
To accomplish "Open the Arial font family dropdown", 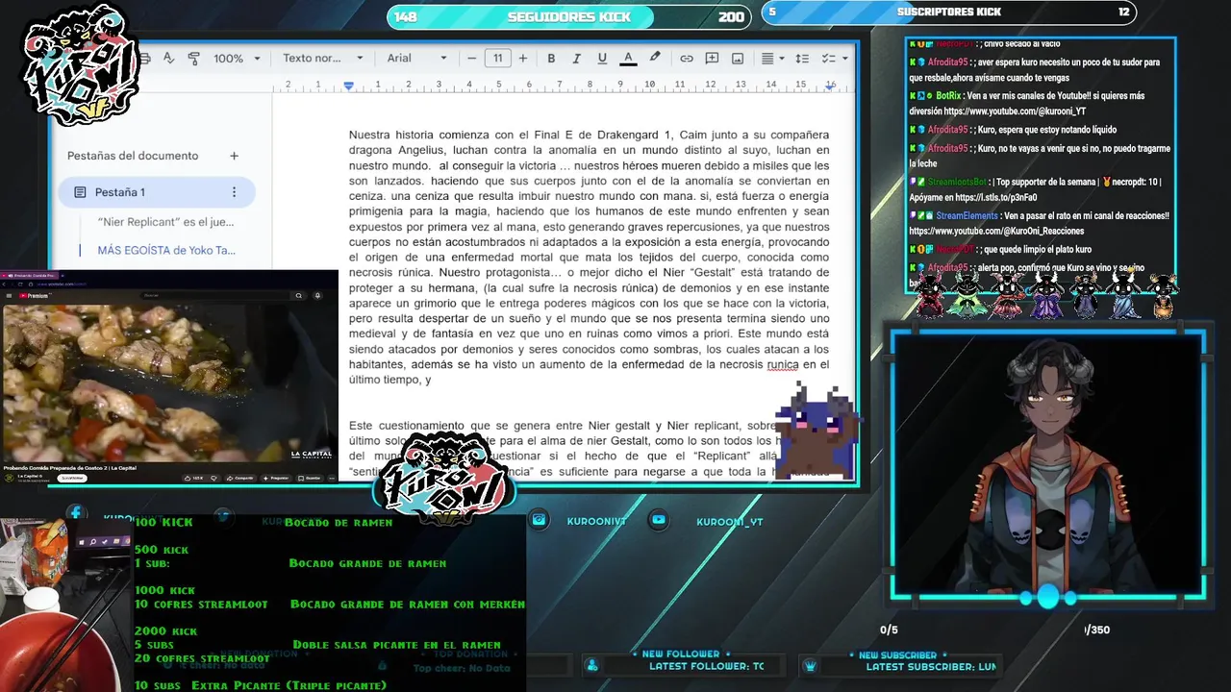I will [x=416, y=58].
